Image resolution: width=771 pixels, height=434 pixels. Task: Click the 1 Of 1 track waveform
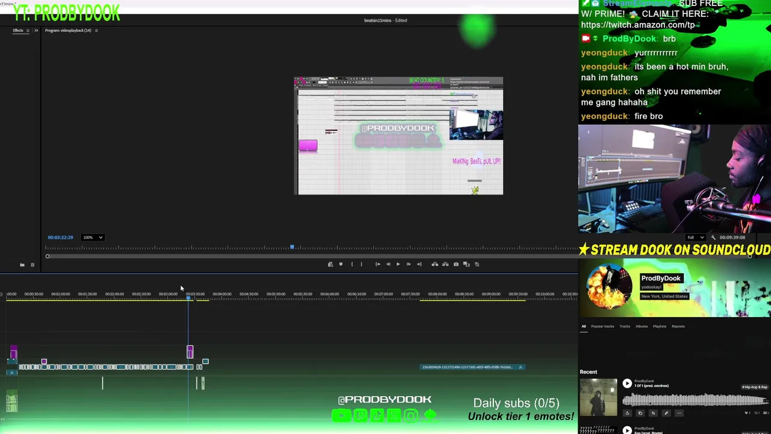click(x=695, y=400)
